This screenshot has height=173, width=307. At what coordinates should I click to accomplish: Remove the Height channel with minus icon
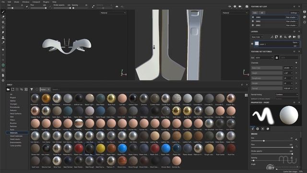[x=296, y=73]
